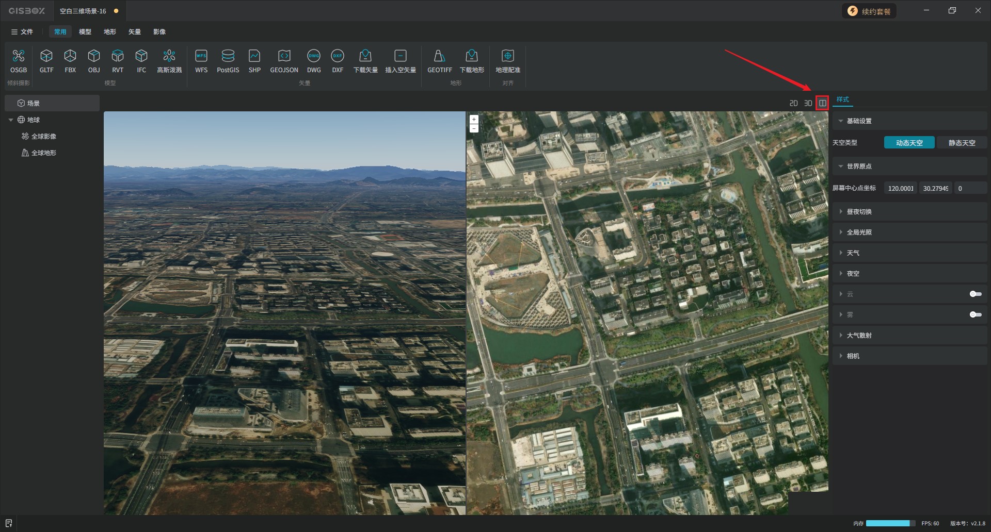The image size is (991, 532).
Task: Open the 文件 file menu
Action: pyautogui.click(x=22, y=32)
